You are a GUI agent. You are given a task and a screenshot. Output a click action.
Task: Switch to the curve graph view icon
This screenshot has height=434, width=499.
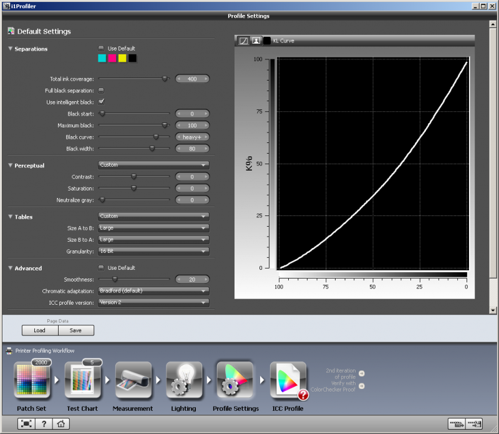(x=244, y=41)
